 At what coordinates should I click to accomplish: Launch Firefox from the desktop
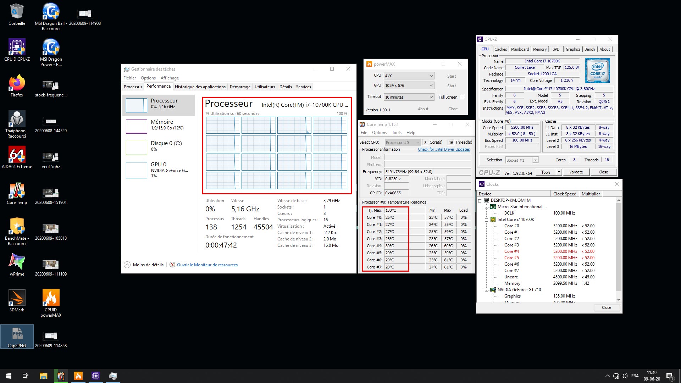click(x=17, y=86)
